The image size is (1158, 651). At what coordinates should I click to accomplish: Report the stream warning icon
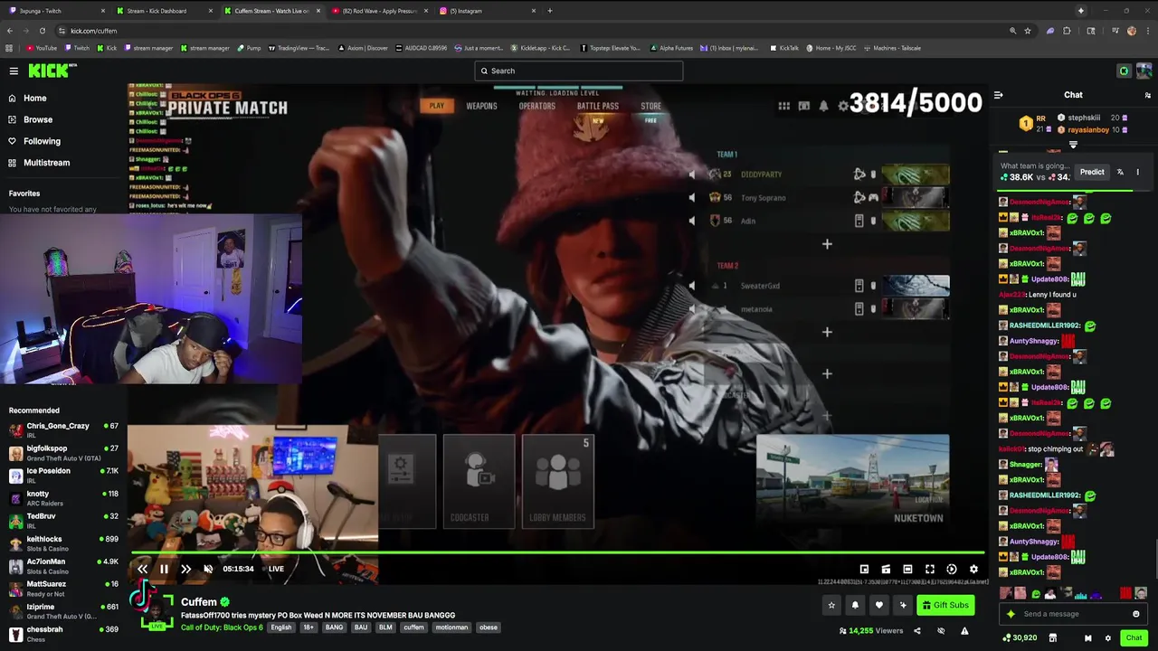pyautogui.click(x=964, y=631)
